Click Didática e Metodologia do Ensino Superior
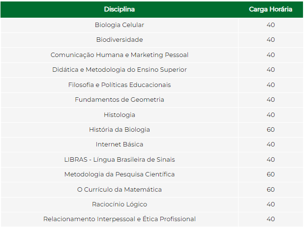The height and width of the screenshot is (230, 304). coord(120,70)
